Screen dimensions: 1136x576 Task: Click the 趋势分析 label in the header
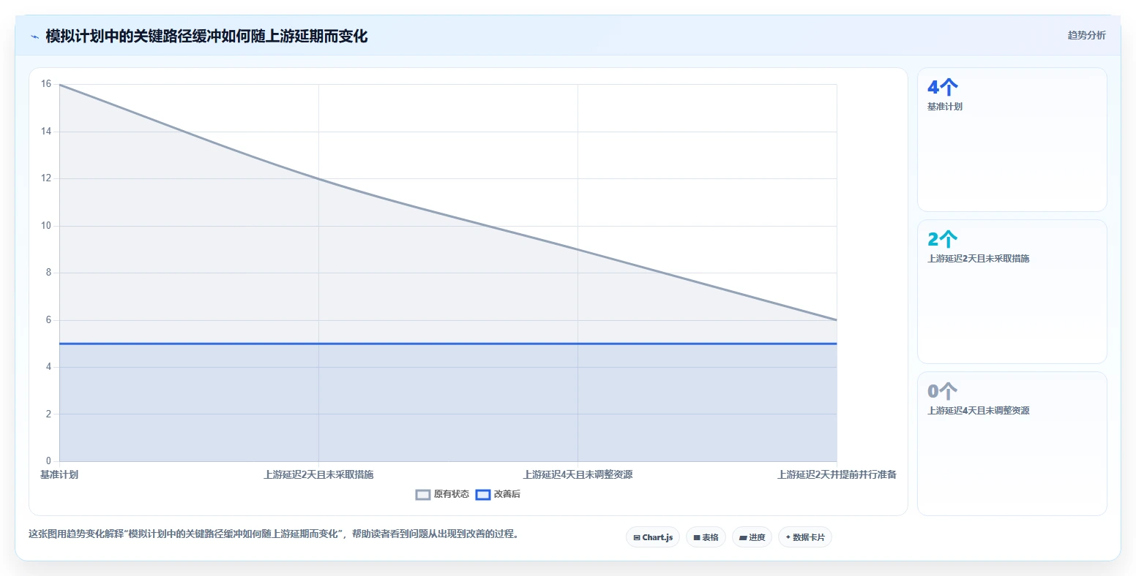[1086, 35]
